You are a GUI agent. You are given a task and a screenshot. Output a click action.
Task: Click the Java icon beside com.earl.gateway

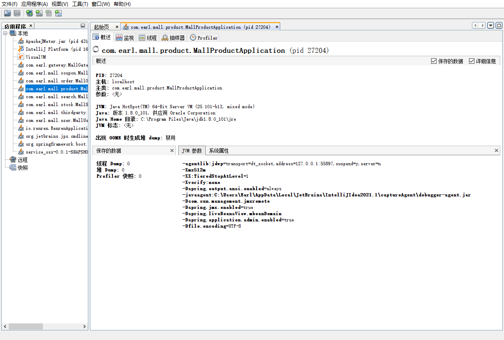tap(21, 65)
